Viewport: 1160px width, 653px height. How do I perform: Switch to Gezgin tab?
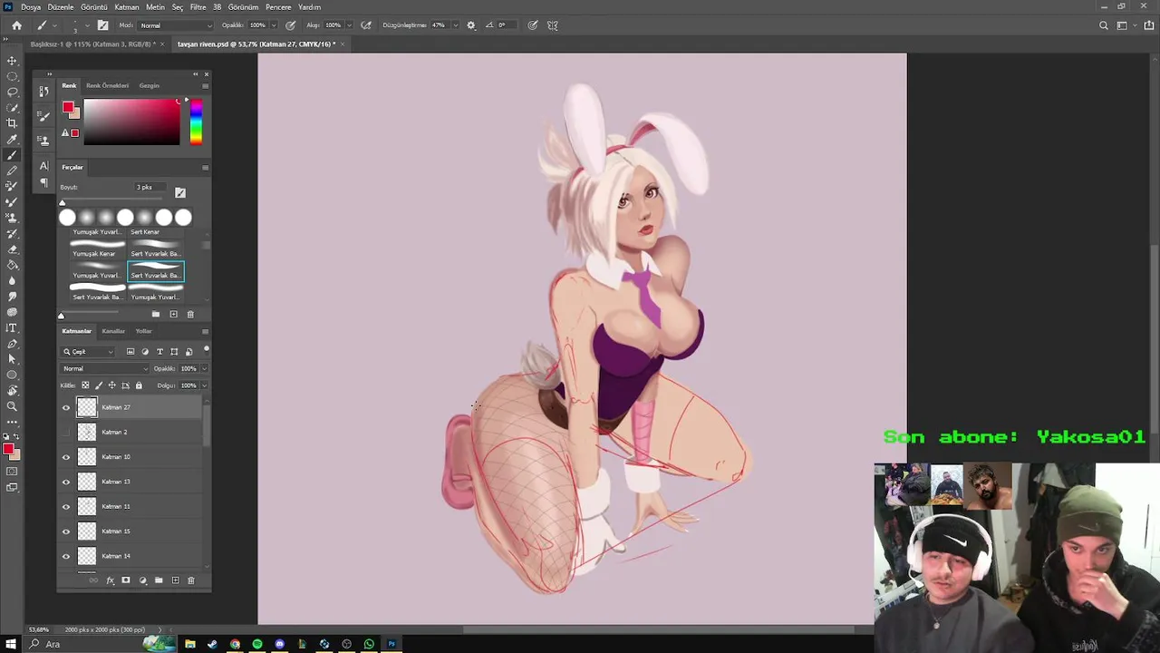pos(149,85)
